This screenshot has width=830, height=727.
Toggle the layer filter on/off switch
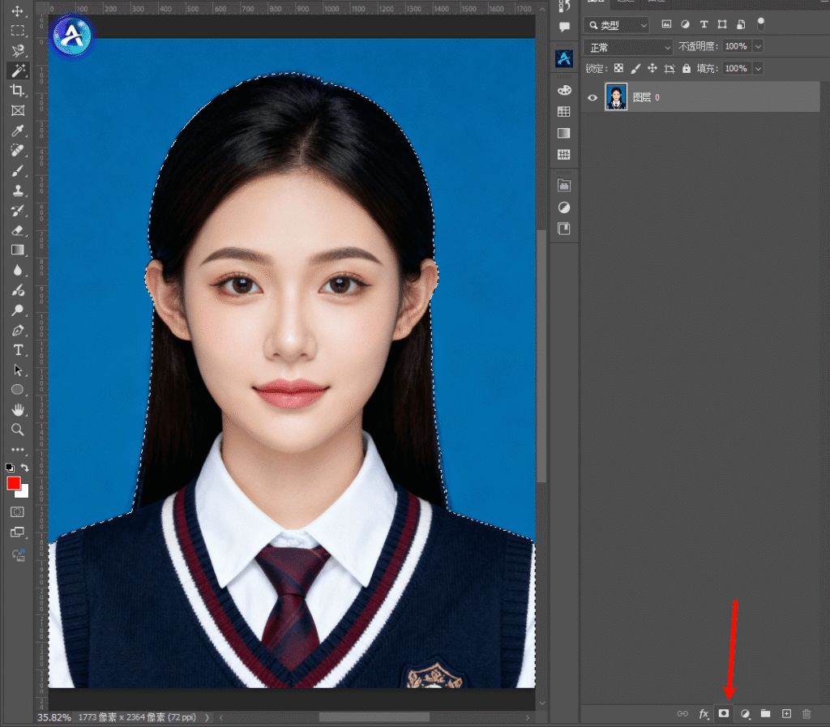pyautogui.click(x=760, y=23)
